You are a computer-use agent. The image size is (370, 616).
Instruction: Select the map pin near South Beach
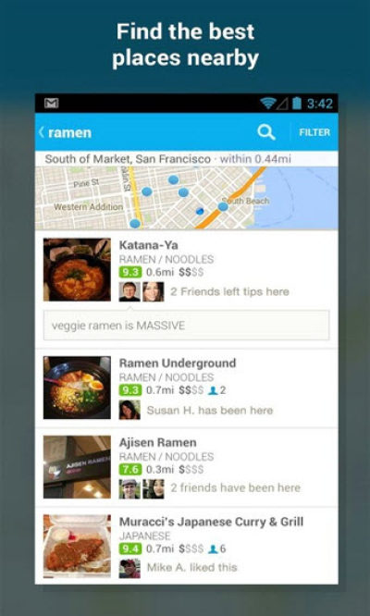(223, 206)
